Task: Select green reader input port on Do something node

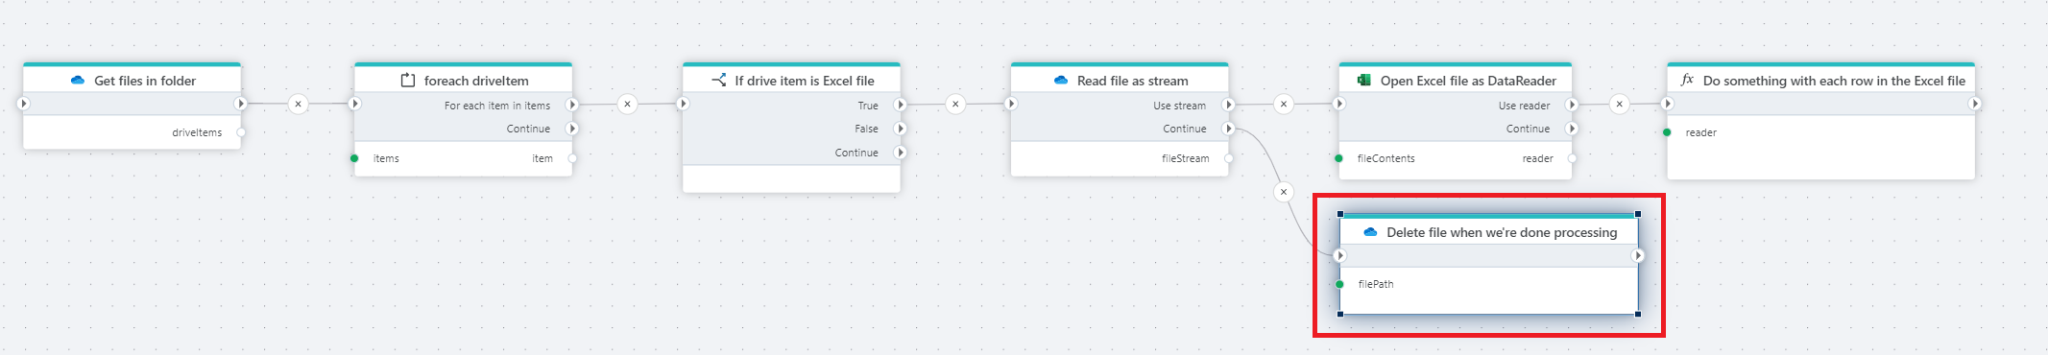Action: point(1668,132)
